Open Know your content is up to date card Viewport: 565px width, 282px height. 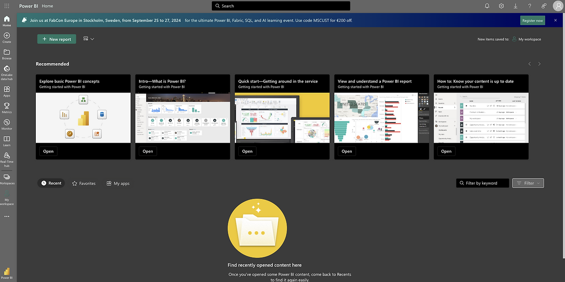click(446, 151)
